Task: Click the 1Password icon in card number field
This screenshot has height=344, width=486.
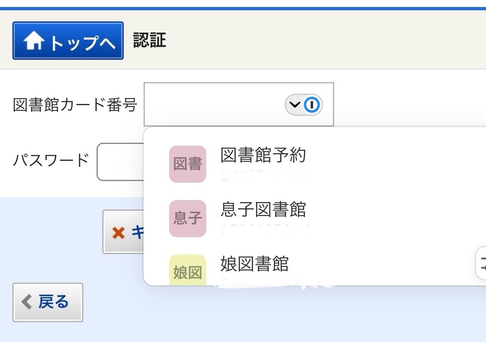Action: pos(312,105)
